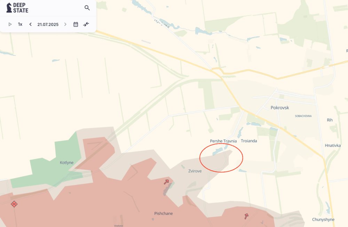
Task: Click the Hnativka village label
Action: [x=333, y=145]
